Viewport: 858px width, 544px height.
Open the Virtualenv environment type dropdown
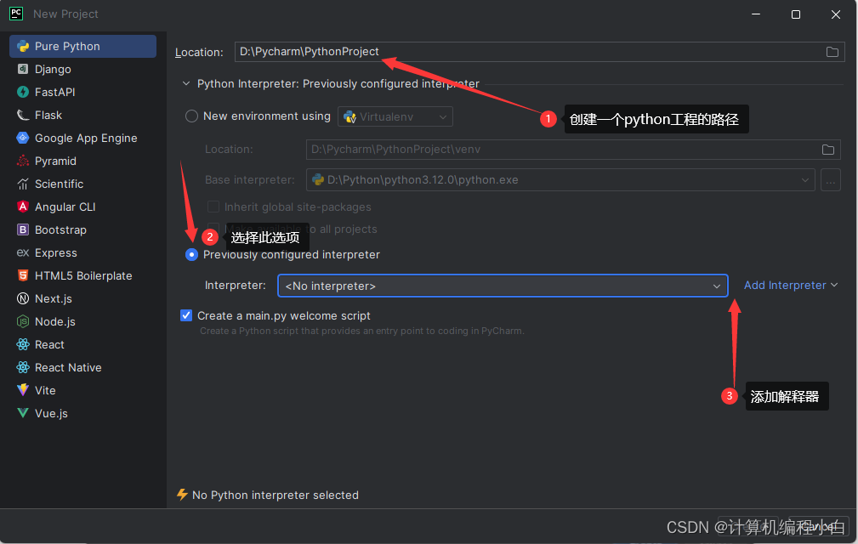(395, 116)
